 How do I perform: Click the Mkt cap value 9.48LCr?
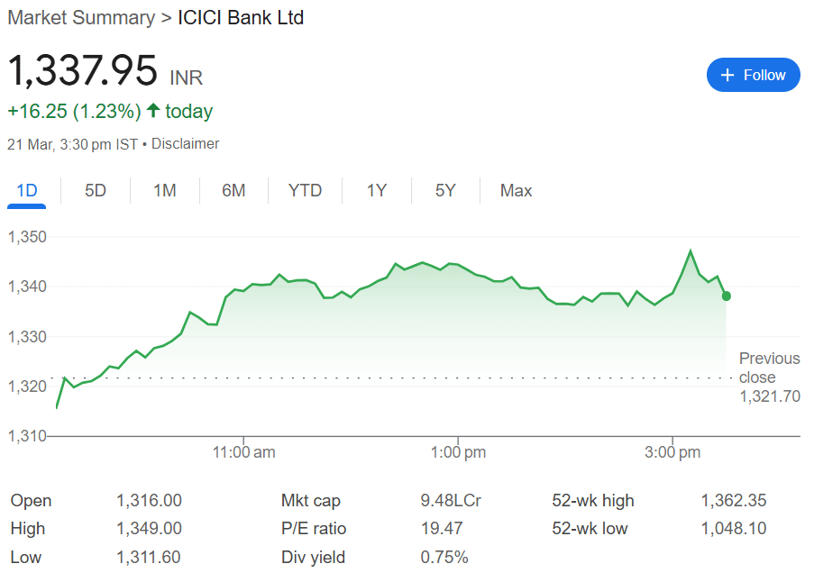point(451,501)
